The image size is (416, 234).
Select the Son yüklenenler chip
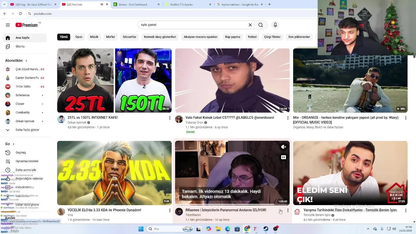(299, 37)
